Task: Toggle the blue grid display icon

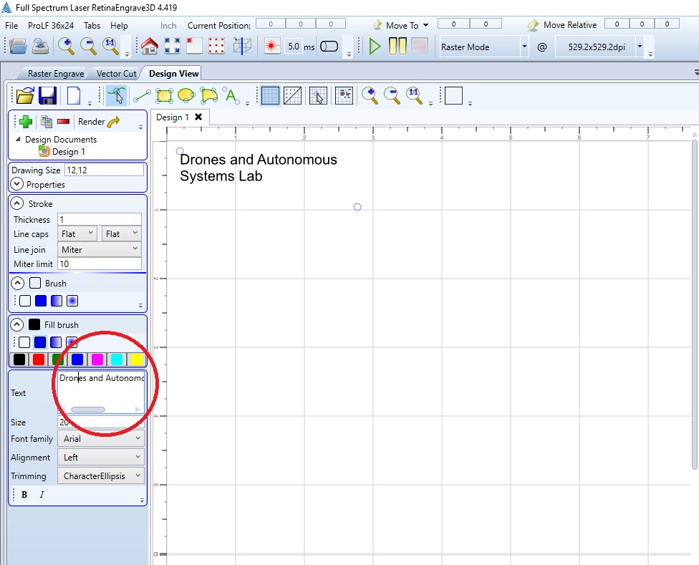Action: 270,96
